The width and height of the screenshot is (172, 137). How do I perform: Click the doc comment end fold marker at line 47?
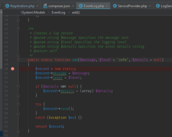(18, 56)
